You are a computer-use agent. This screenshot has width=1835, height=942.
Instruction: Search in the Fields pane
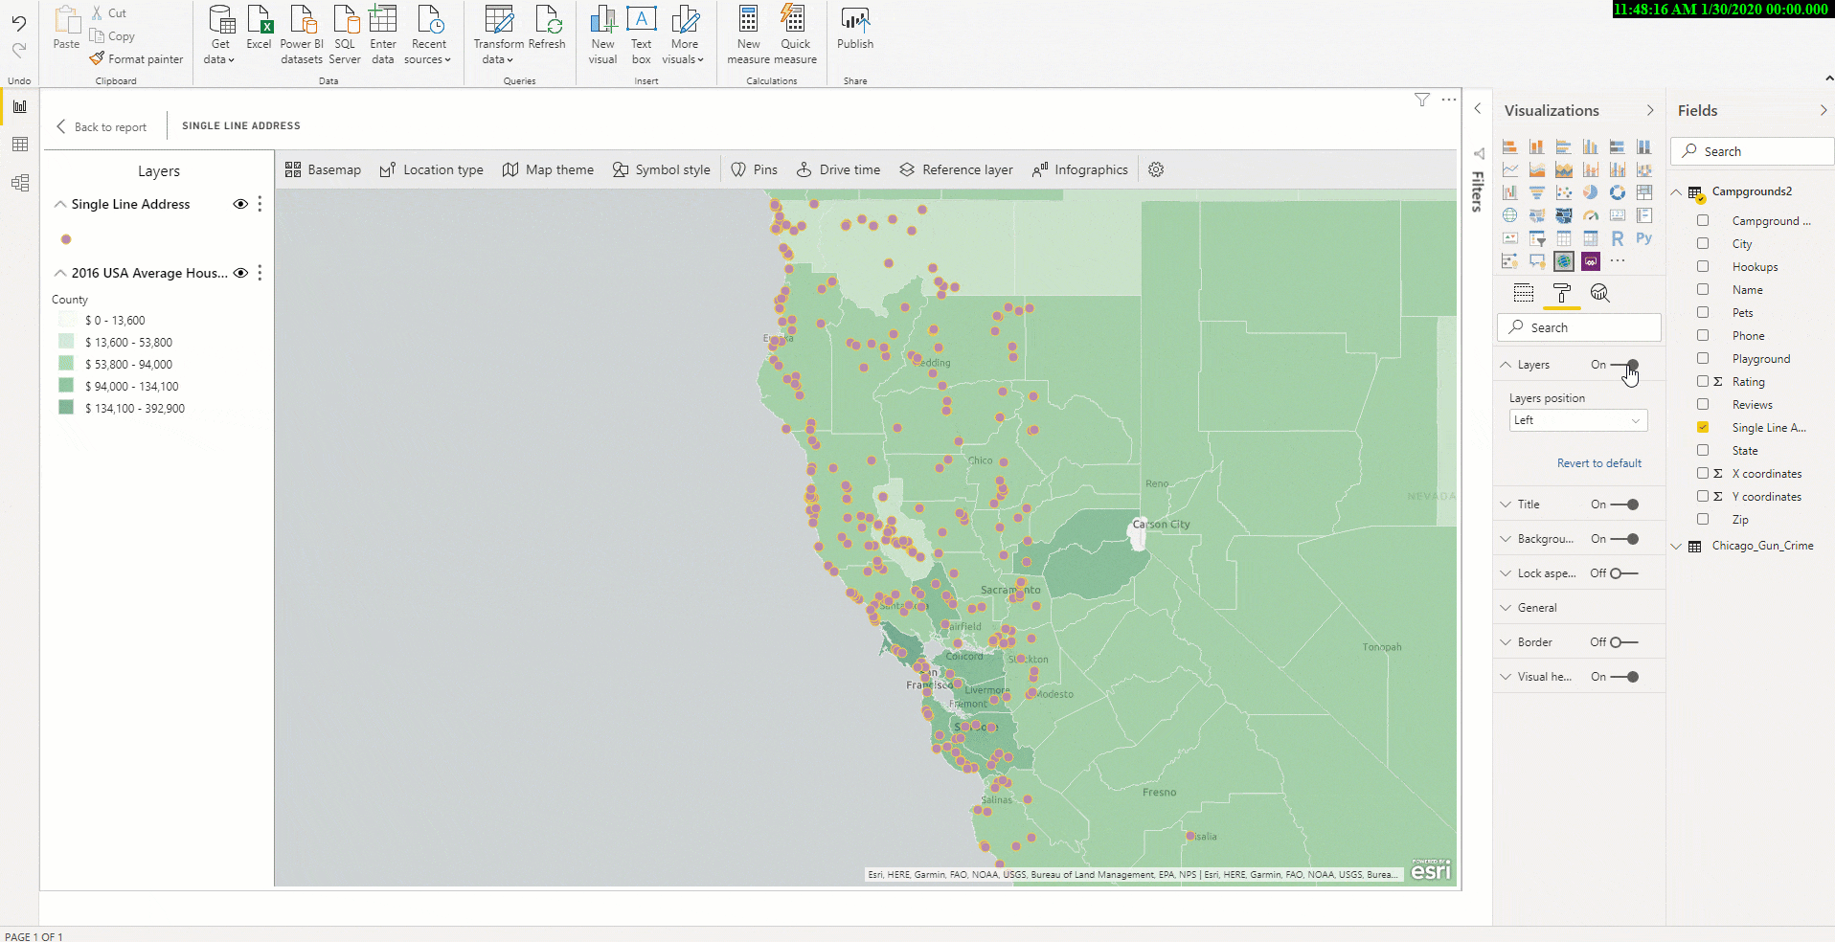[x=1753, y=151]
